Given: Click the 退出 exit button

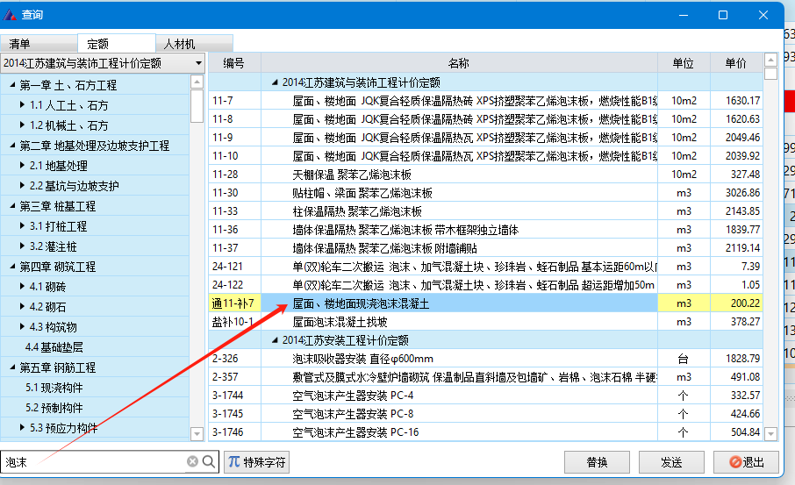Looking at the screenshot, I should tap(746, 462).
